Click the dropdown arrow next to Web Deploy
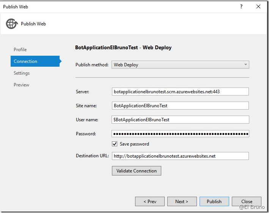This screenshot has height=213, width=269. 245,65
